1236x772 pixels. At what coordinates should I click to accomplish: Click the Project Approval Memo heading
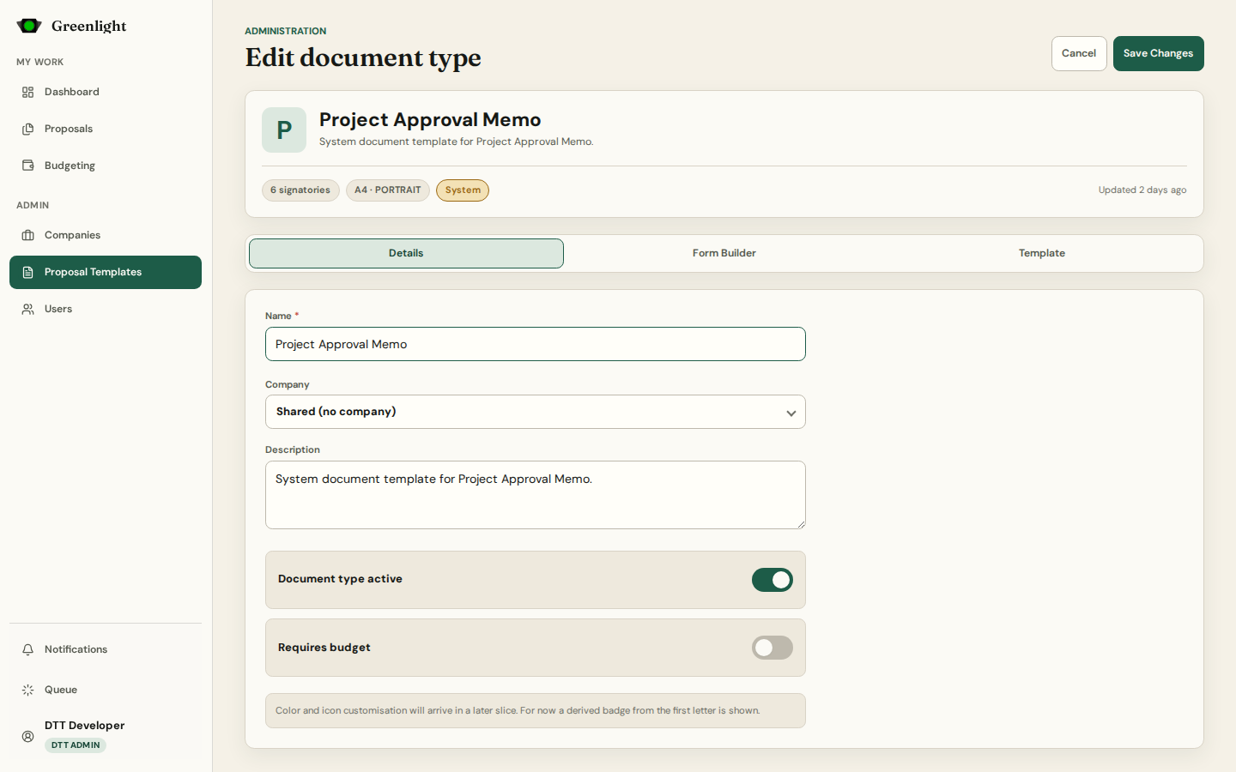[x=430, y=119]
